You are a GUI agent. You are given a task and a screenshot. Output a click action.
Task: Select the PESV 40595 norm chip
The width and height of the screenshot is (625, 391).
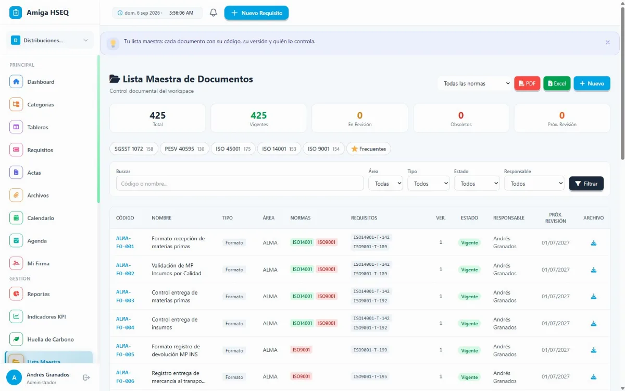coord(184,149)
